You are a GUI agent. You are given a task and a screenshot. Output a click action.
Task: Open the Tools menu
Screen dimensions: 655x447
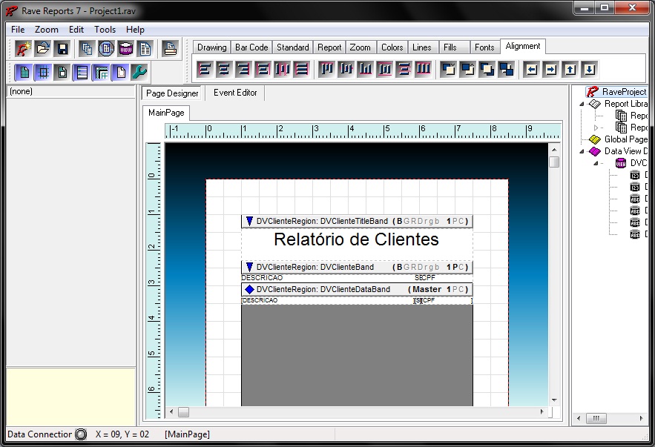pos(105,30)
